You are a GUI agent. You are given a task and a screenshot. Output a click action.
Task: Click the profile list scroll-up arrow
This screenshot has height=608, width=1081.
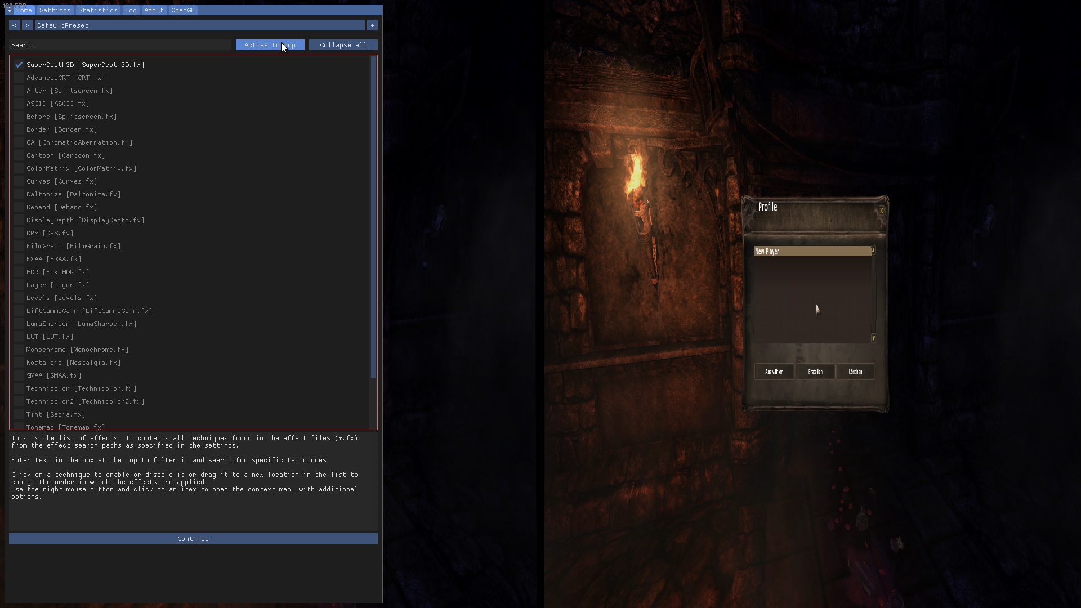(873, 250)
